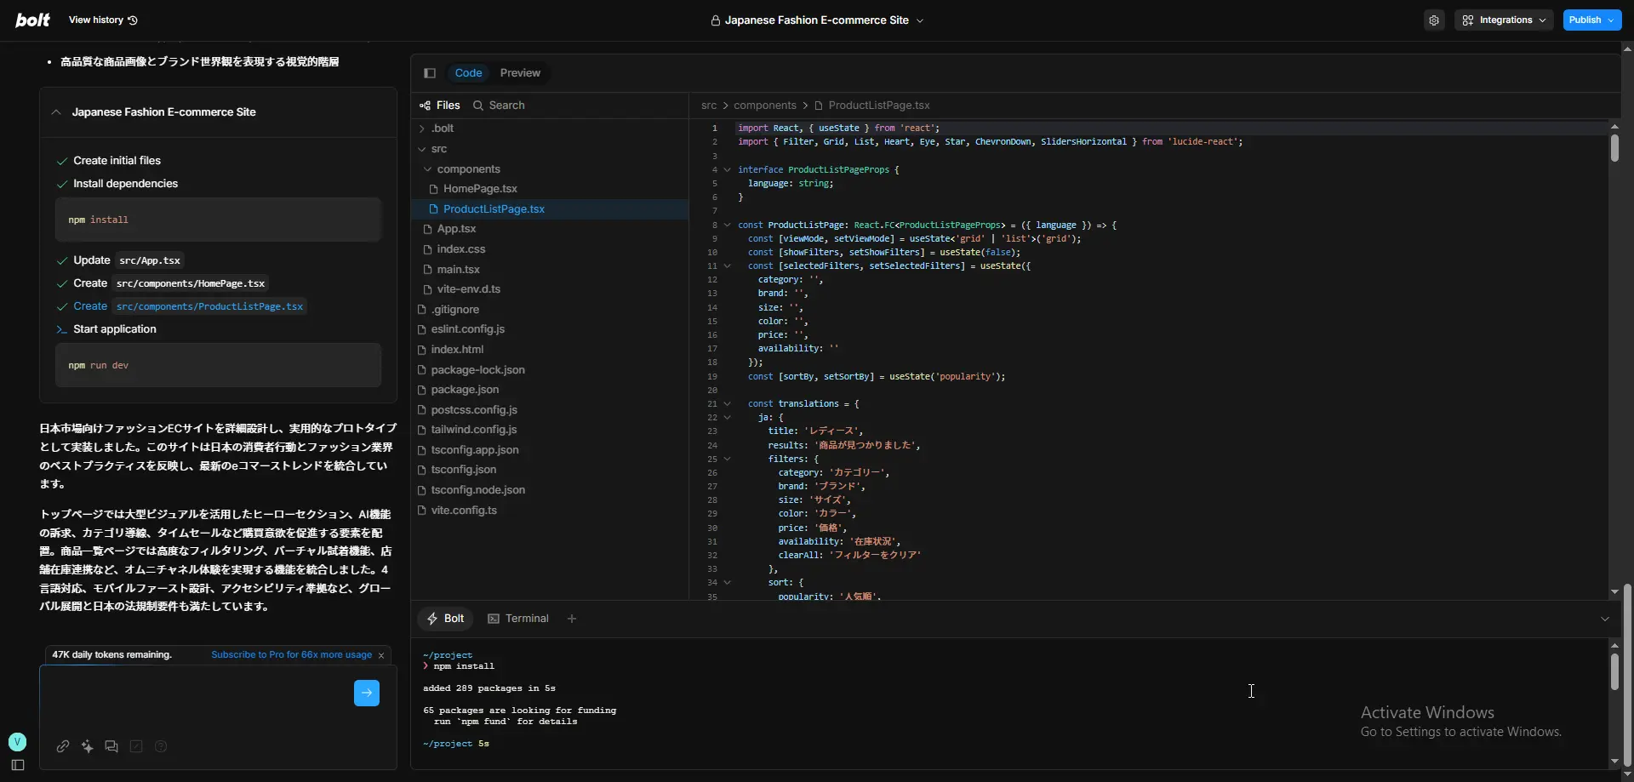
Task: Toggle the sidebar icon at bottom left
Action: tap(17, 765)
